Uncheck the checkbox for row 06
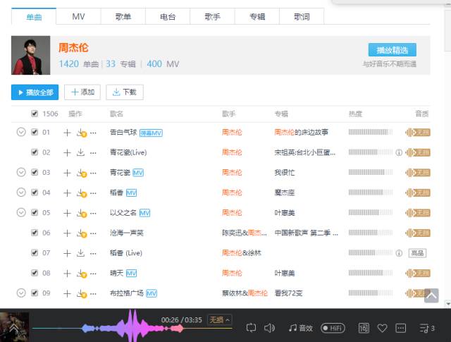Image resolution: width=451 pixels, height=342 pixels. (x=35, y=233)
